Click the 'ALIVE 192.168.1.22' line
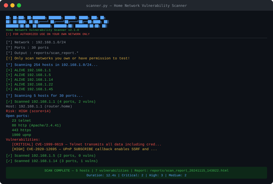The image size is (273, 184). coord(29,84)
